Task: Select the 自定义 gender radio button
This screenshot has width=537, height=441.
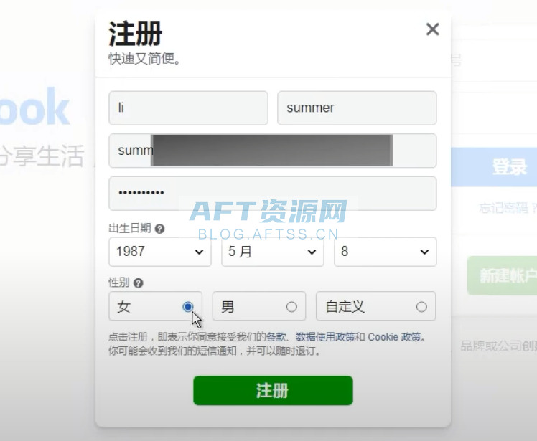Action: click(421, 306)
